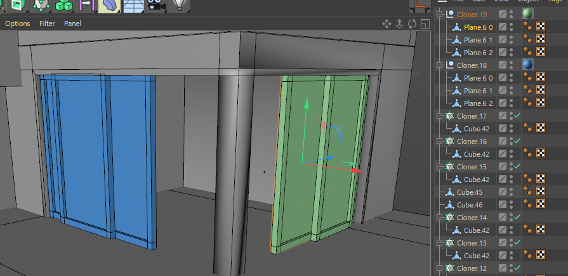Toggle the green checkmark on Cloner.12
568x276 pixels.
(517, 267)
